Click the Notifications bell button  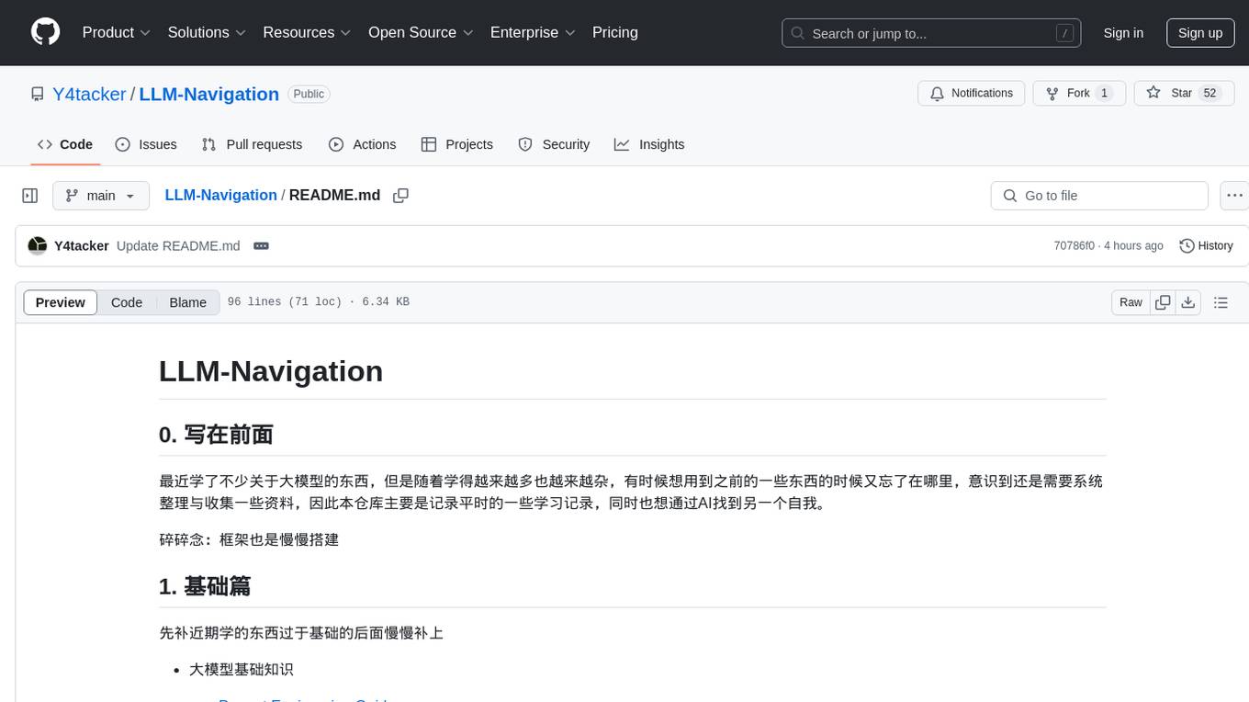click(972, 94)
